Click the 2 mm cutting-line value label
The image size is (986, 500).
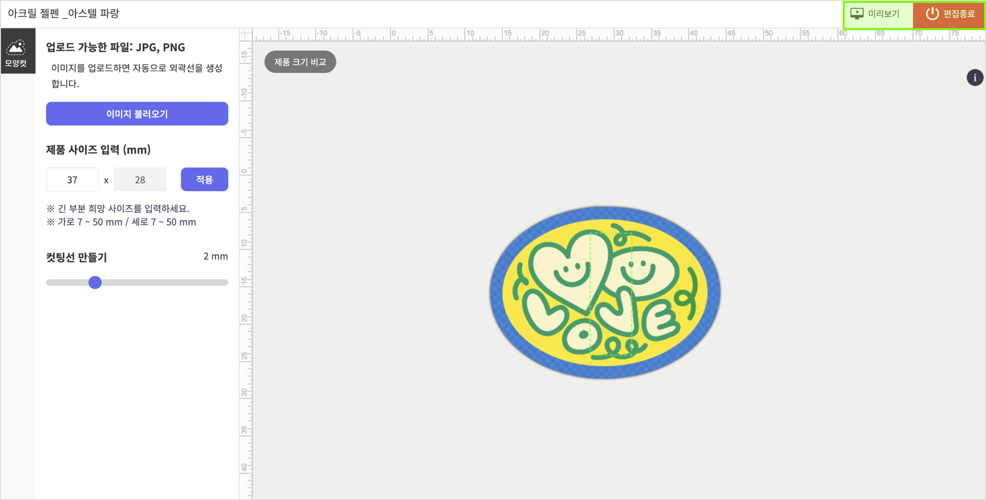pos(215,256)
